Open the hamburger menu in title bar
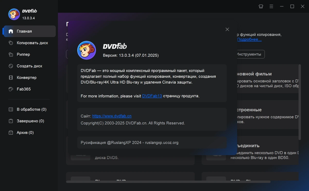The image size is (309, 191). point(271,6)
